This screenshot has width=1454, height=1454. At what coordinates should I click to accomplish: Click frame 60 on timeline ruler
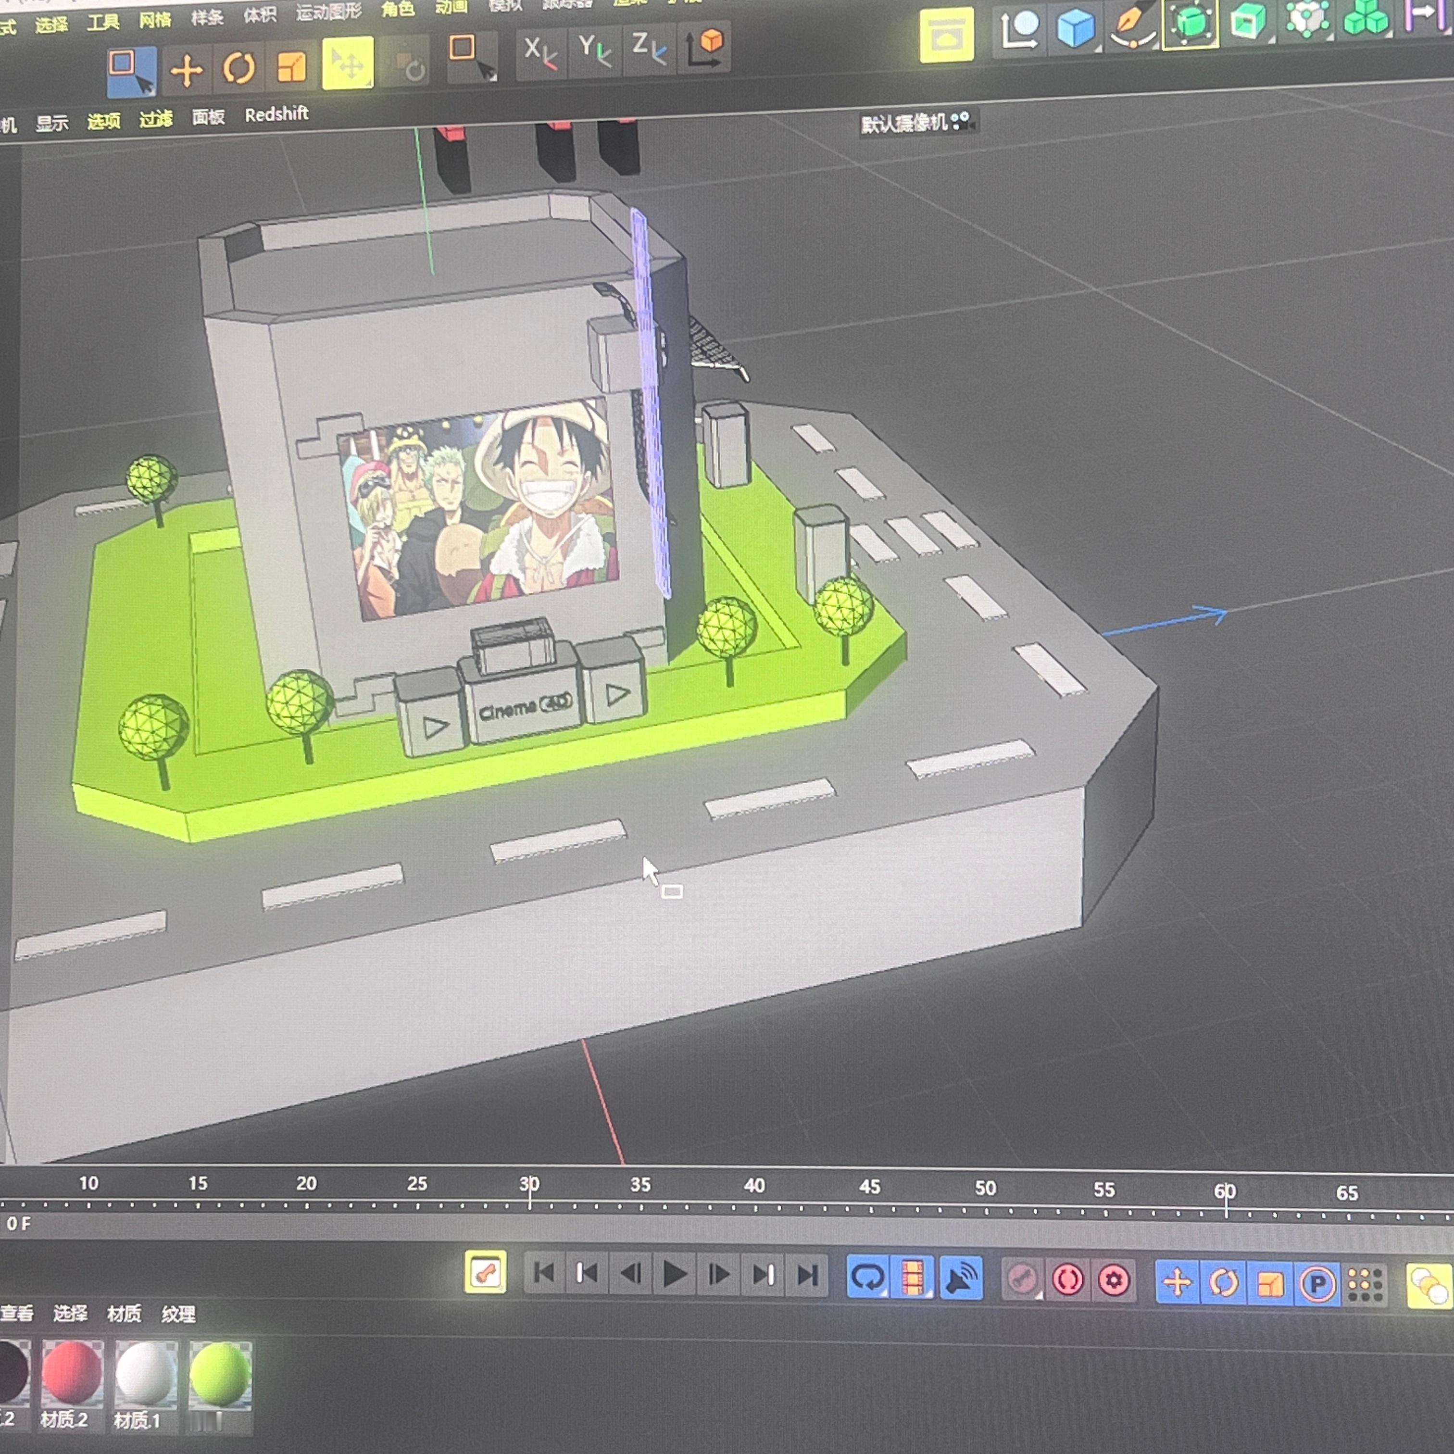click(1225, 1191)
